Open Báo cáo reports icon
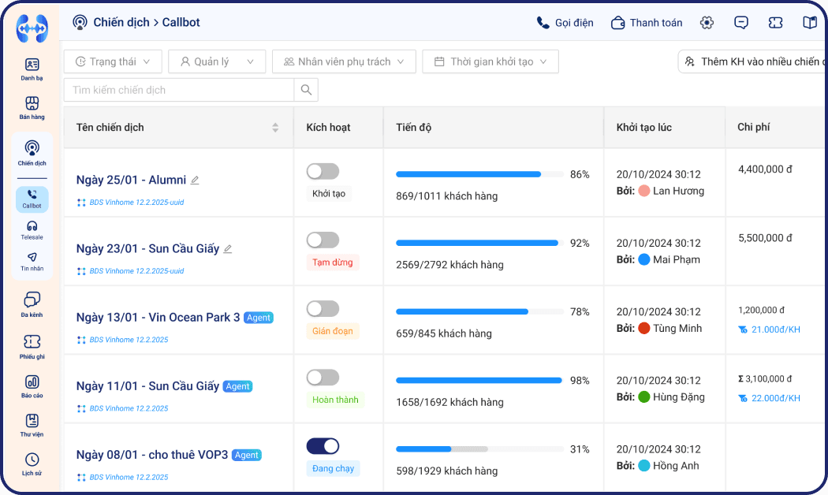828x495 pixels. (x=32, y=386)
